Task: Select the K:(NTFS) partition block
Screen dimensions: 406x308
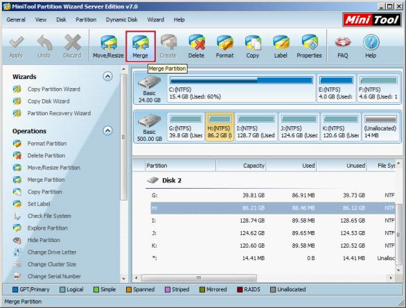Action: 341,127
